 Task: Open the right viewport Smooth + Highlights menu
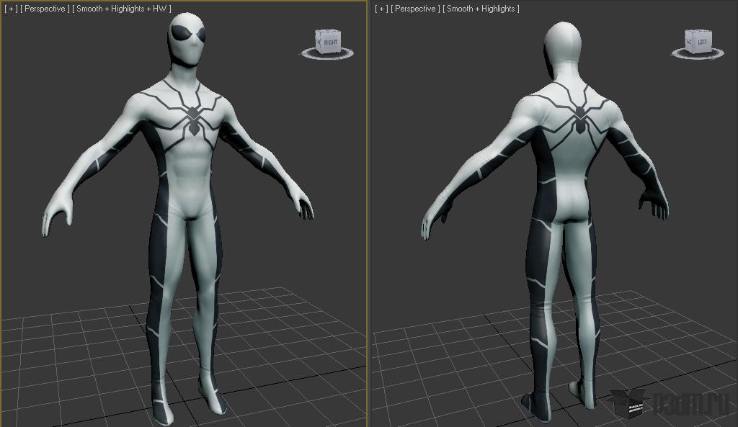pos(481,9)
